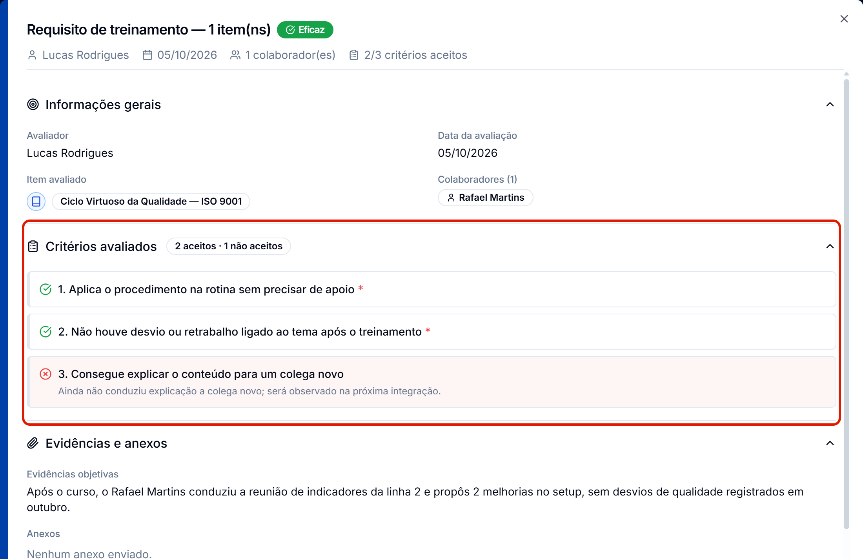Image resolution: width=863 pixels, height=559 pixels.
Task: Click the note 'Ainda não conduziu explicação a colega novo'
Action: point(249,391)
